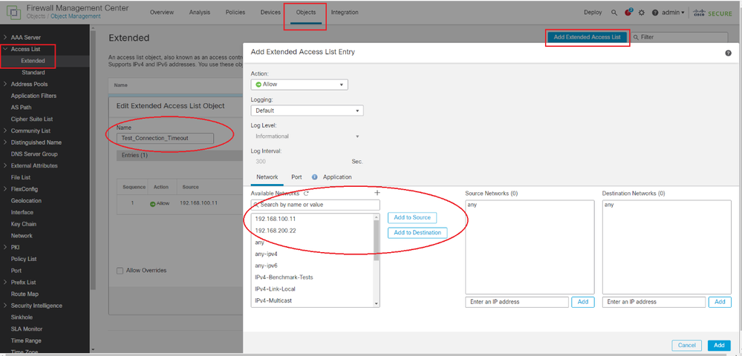Screen dimensions: 742x356
Task: Click the Search by name or value field
Action: pos(315,205)
